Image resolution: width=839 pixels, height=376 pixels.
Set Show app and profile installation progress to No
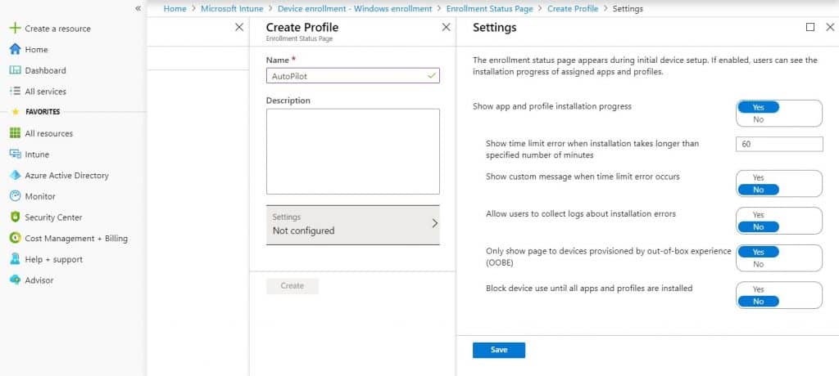click(758, 119)
